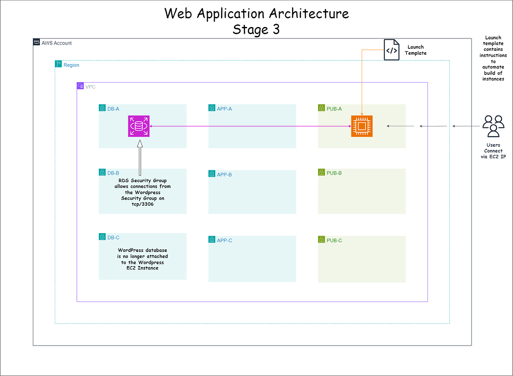Click the green lock icon on PUB-C subnet
The height and width of the screenshot is (376, 513).
(321, 239)
